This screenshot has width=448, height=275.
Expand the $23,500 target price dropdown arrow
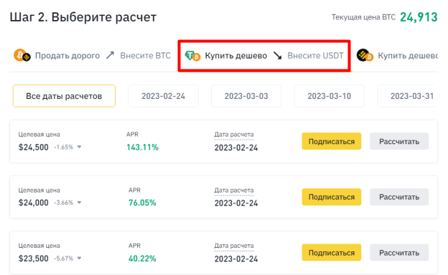(x=79, y=259)
